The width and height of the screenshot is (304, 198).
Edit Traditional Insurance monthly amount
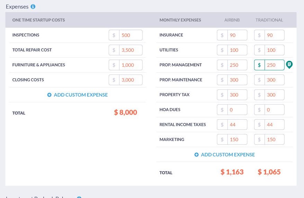click(x=274, y=35)
